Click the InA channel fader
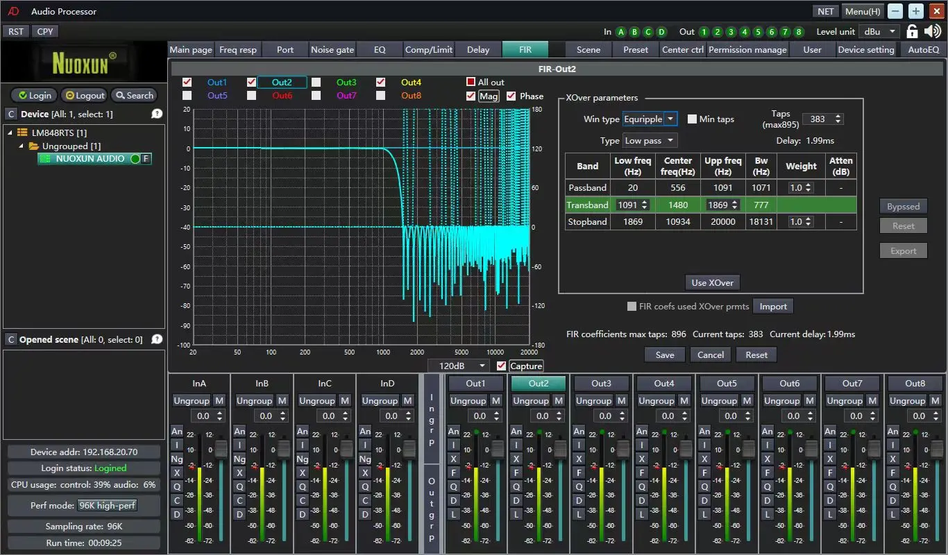The height and width of the screenshot is (555, 948). (221, 447)
